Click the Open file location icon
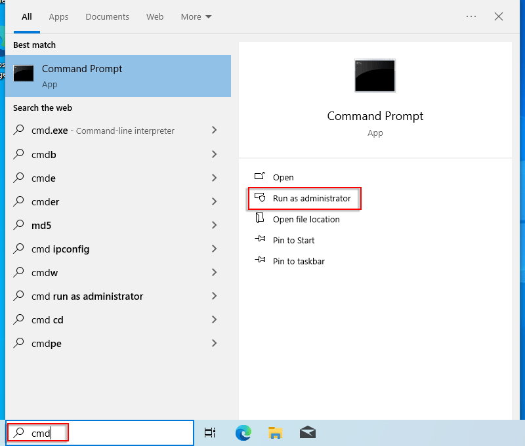Viewport: 525px width, 446px height. click(x=259, y=218)
